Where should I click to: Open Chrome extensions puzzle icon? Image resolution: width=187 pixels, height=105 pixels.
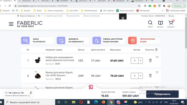pos(164,6)
